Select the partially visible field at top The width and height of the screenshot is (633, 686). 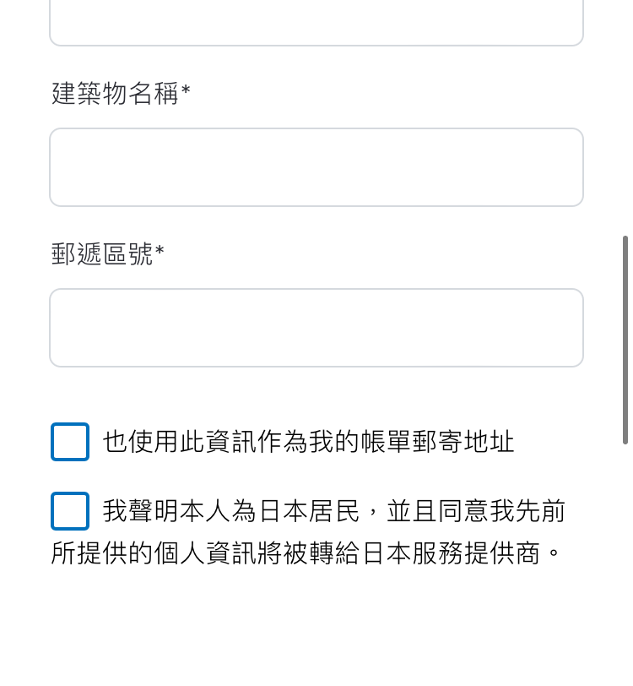[316, 23]
